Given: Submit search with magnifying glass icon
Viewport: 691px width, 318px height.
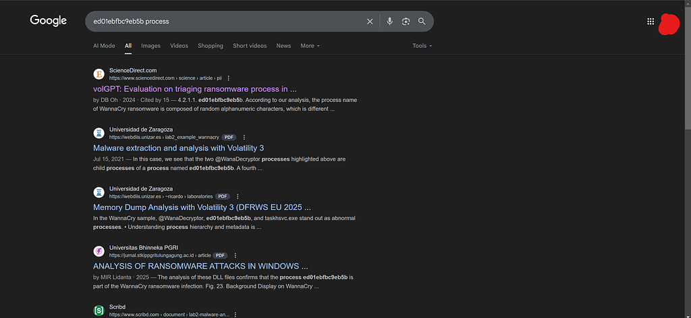Looking at the screenshot, I should pyautogui.click(x=422, y=21).
